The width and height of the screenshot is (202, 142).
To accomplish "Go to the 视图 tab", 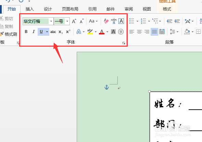I will (x=147, y=9).
